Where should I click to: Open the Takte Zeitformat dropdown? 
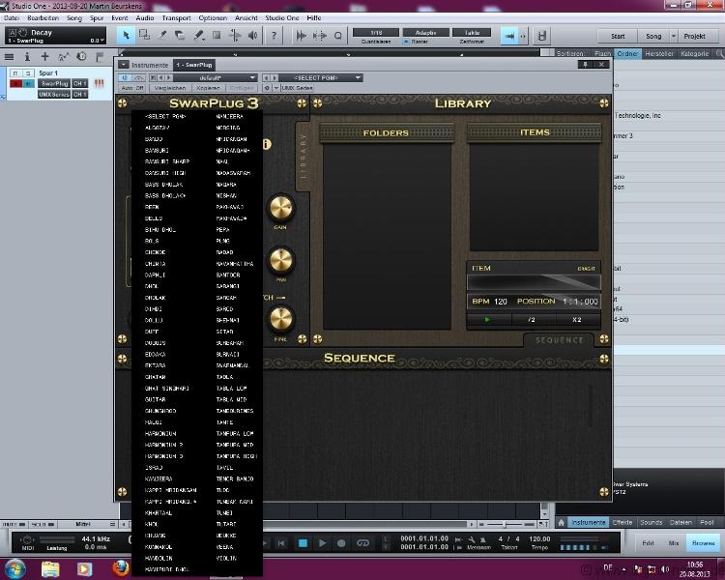click(x=472, y=32)
